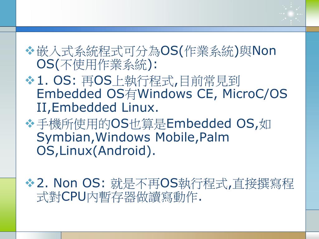
Task: Click the blue gradient bar under header
Action: pos(161,29)
